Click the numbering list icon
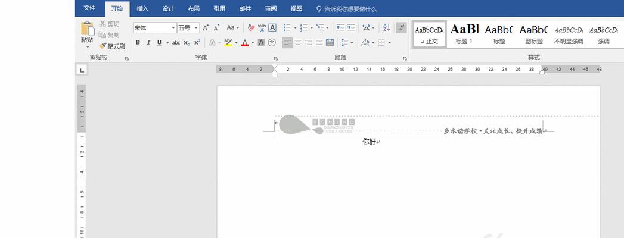This screenshot has width=624, height=238. tap(303, 28)
